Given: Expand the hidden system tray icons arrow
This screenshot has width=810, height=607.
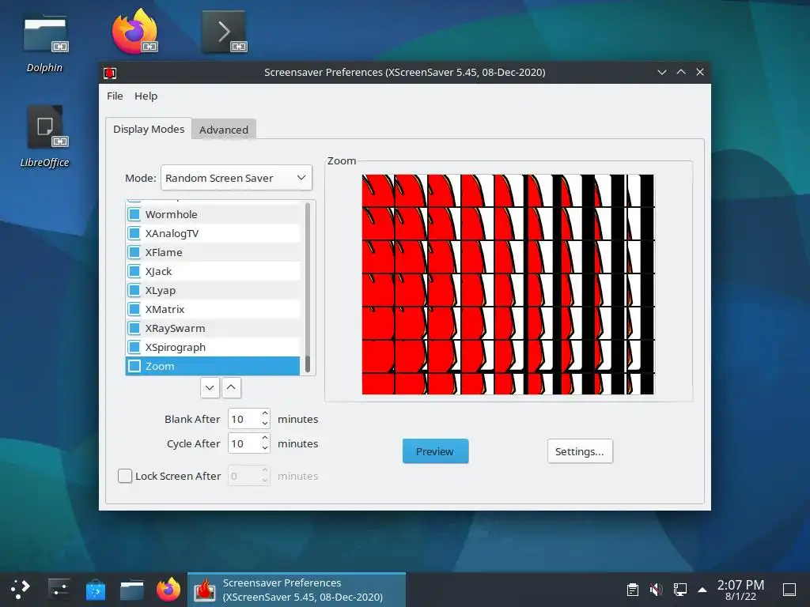Looking at the screenshot, I should point(702,590).
